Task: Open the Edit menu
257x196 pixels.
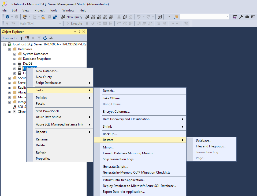Action: tap(14, 10)
